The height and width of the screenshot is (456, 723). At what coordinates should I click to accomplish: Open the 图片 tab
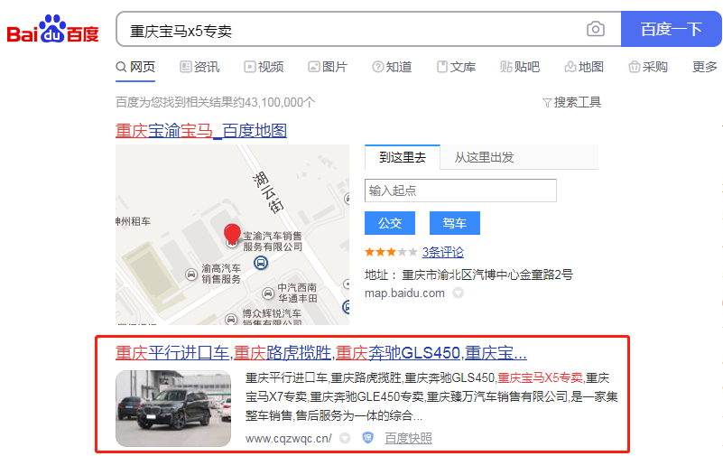(328, 67)
